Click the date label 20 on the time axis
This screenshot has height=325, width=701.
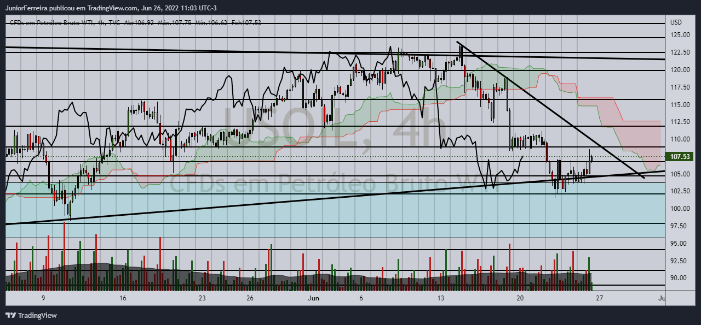[520, 298]
